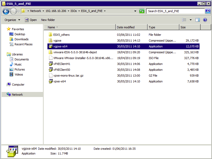212x159 pixels.
Task: Open the recent pages dropdown arrow
Action: [19, 11]
